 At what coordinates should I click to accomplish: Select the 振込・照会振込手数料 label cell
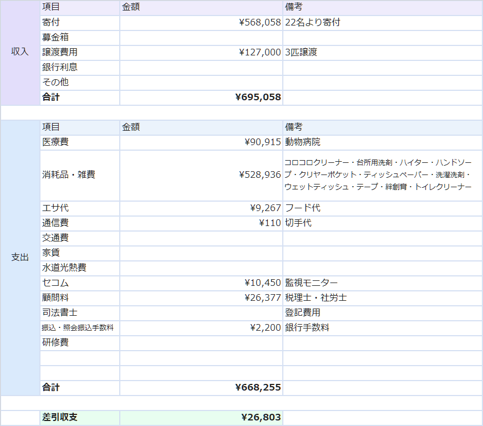[79, 328]
